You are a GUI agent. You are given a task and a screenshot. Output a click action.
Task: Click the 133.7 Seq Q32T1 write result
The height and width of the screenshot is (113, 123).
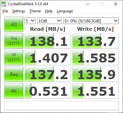[x=95, y=41]
